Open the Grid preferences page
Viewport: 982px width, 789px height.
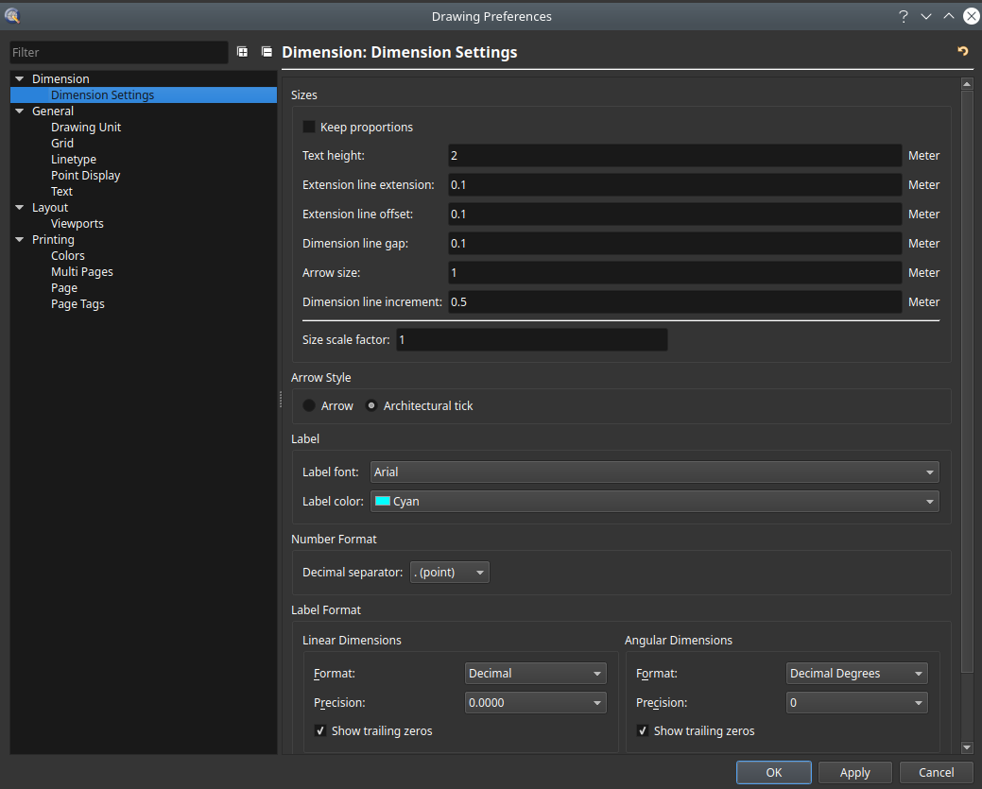(62, 143)
